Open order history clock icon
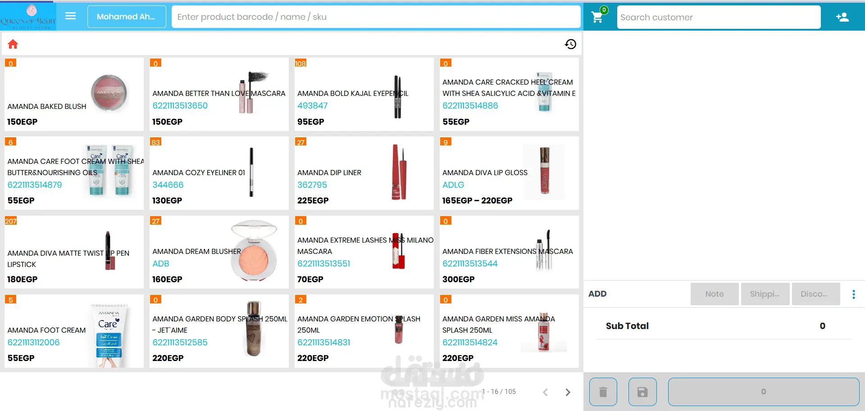Viewport: 865px width, 411px height. 570,44
